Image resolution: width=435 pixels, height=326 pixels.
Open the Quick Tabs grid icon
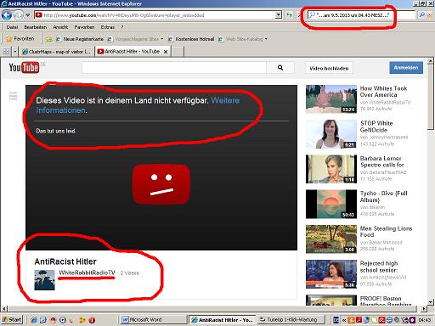coord(6,51)
